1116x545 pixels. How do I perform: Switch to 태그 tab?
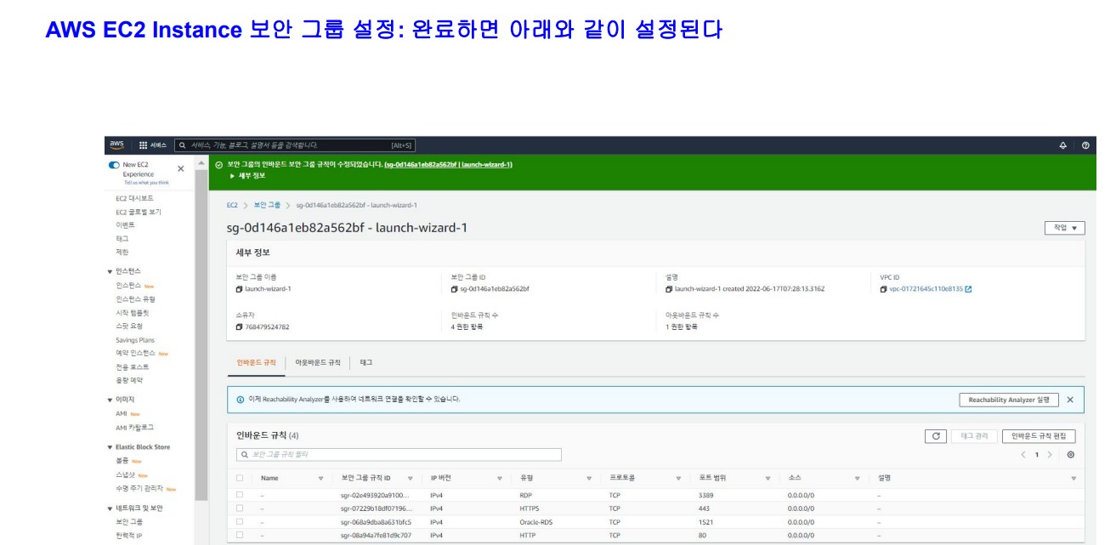[x=366, y=362]
